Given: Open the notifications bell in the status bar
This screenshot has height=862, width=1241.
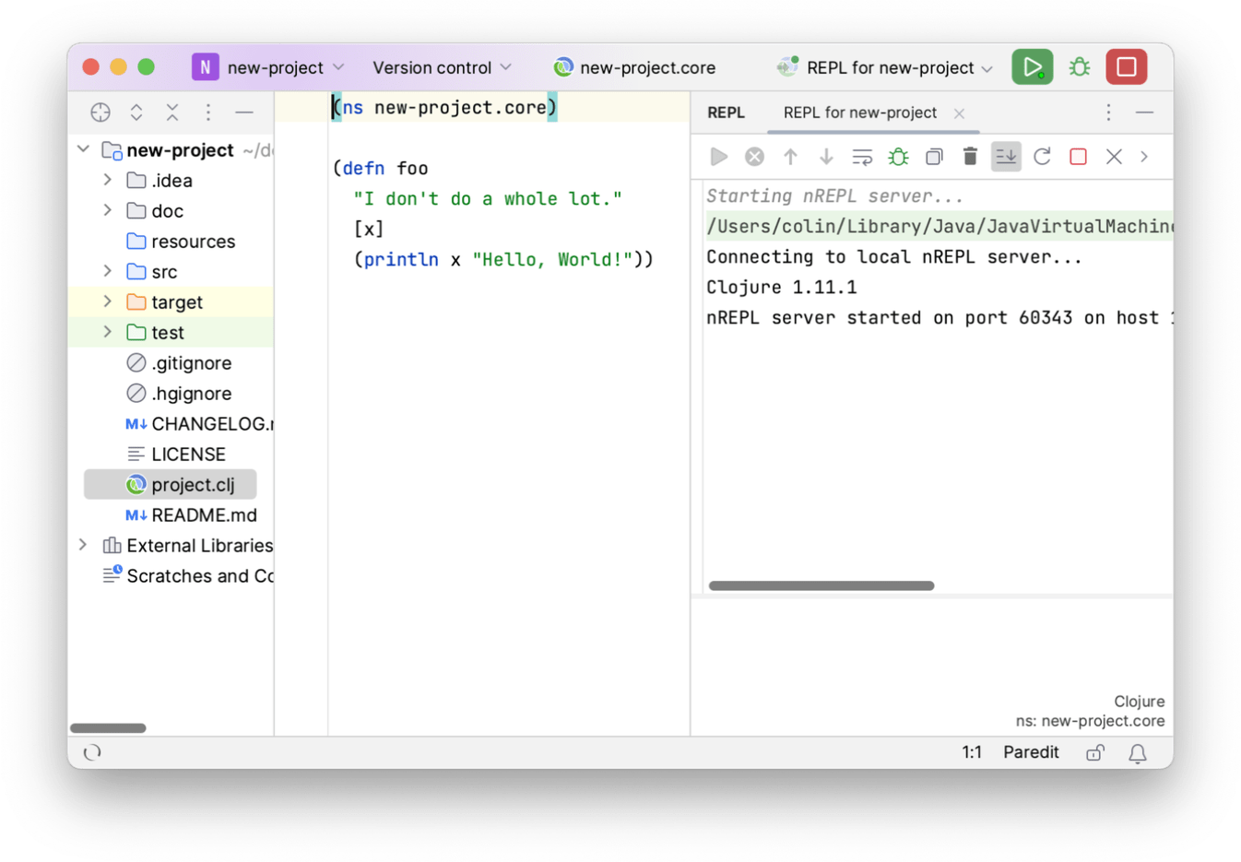Looking at the screenshot, I should 1138,753.
